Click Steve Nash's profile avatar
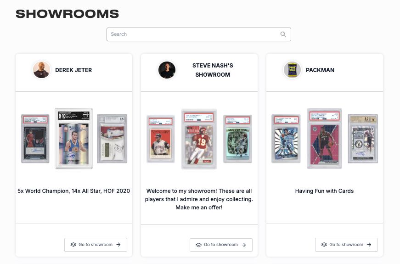 (x=167, y=70)
